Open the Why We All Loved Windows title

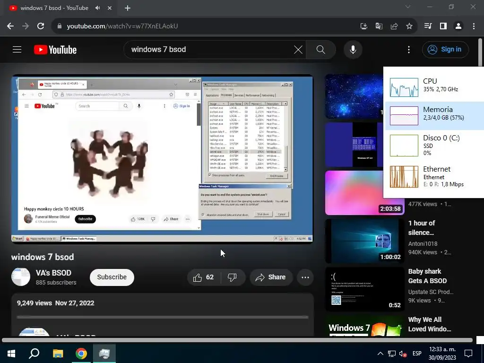(430, 324)
